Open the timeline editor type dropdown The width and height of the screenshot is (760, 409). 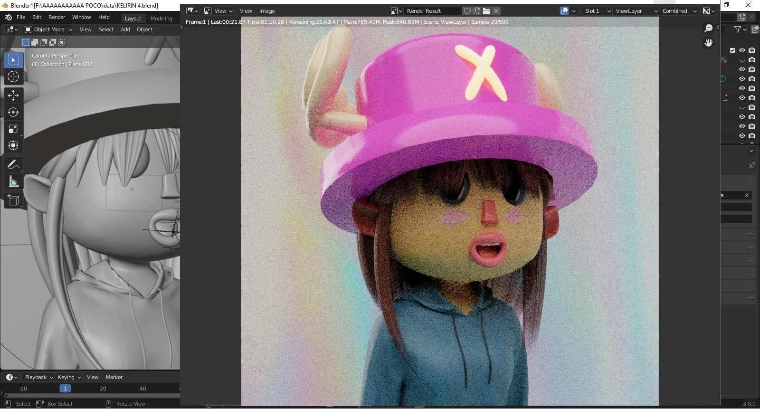point(12,377)
